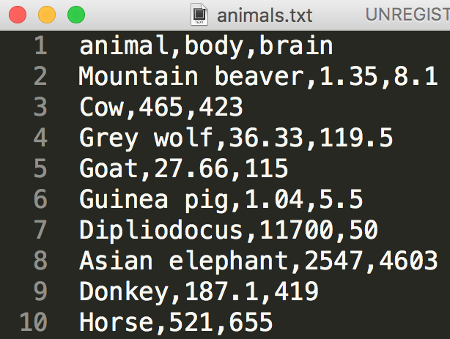
Task: Place cursor on the Dipliodocus line
Action: (x=228, y=230)
